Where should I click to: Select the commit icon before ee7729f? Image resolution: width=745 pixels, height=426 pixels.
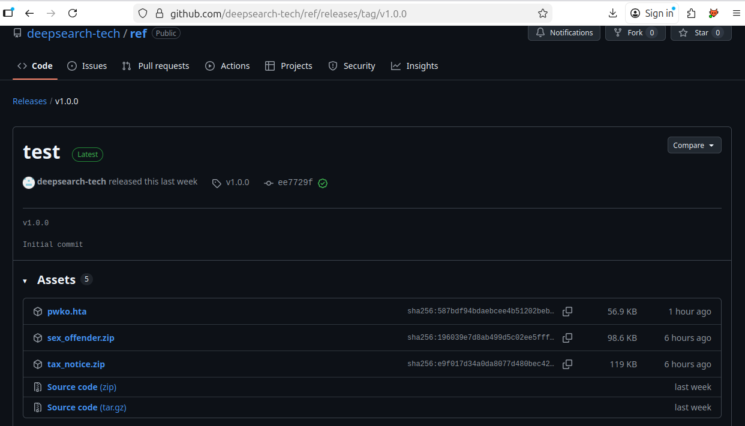(x=268, y=183)
